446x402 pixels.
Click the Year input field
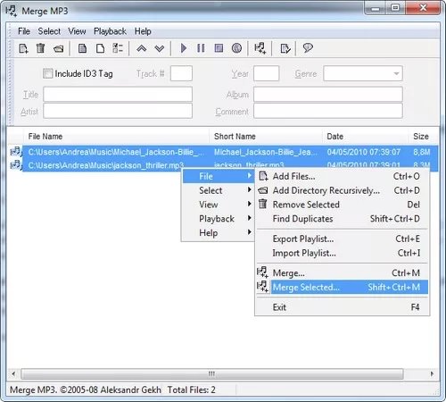click(x=266, y=73)
